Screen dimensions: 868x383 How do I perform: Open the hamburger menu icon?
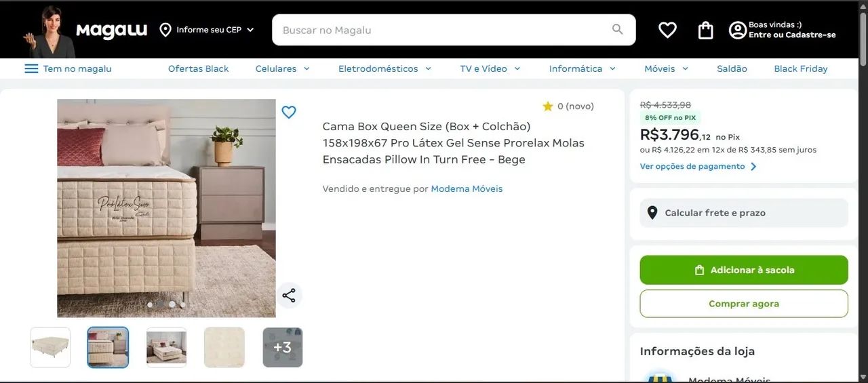tap(31, 68)
